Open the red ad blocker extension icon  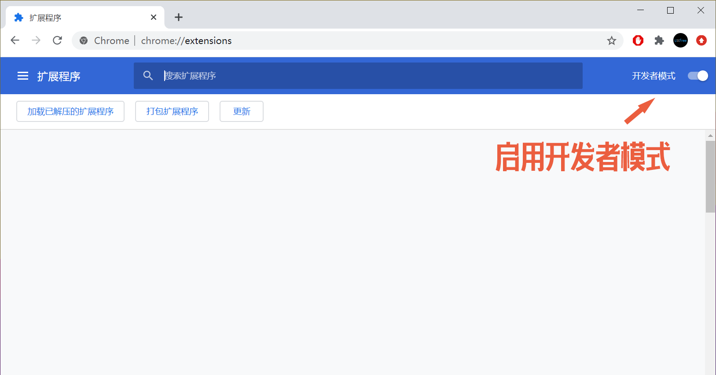[x=638, y=40]
